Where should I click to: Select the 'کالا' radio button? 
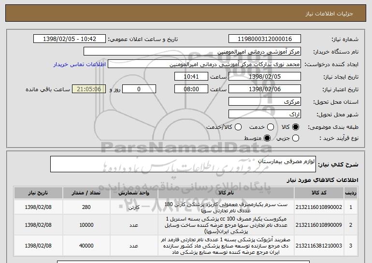point(296,127)
